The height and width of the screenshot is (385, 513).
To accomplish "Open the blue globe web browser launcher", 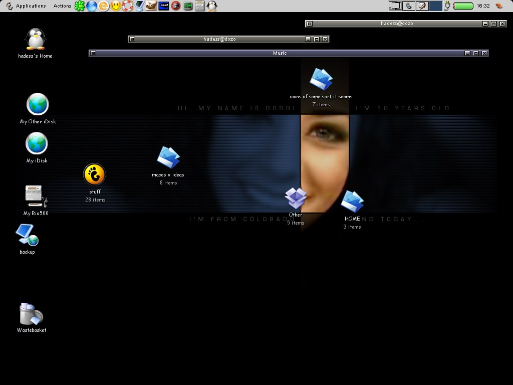I will 92,6.
